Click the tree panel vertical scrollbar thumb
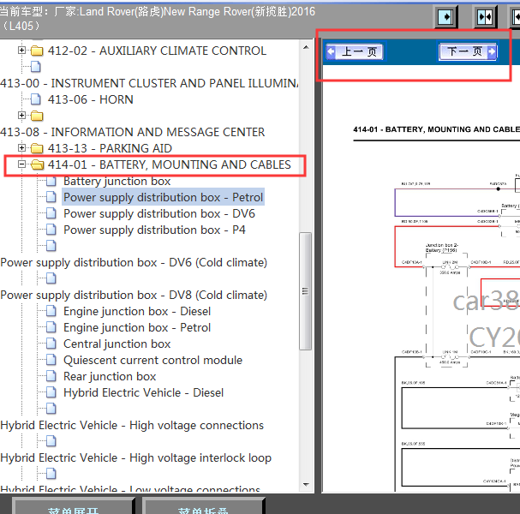Image resolution: width=520 pixels, height=514 pixels. 306,291
